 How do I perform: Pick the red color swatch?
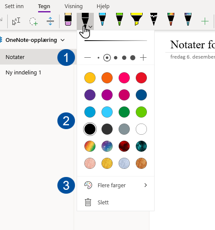click(x=141, y=78)
